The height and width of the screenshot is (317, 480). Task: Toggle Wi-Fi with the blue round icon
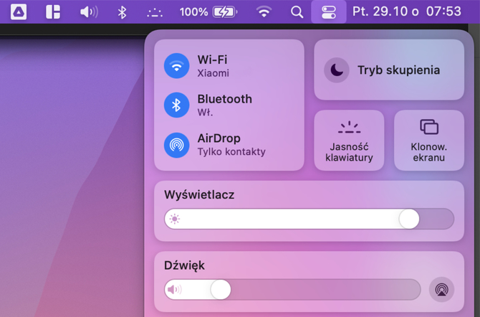[177, 66]
